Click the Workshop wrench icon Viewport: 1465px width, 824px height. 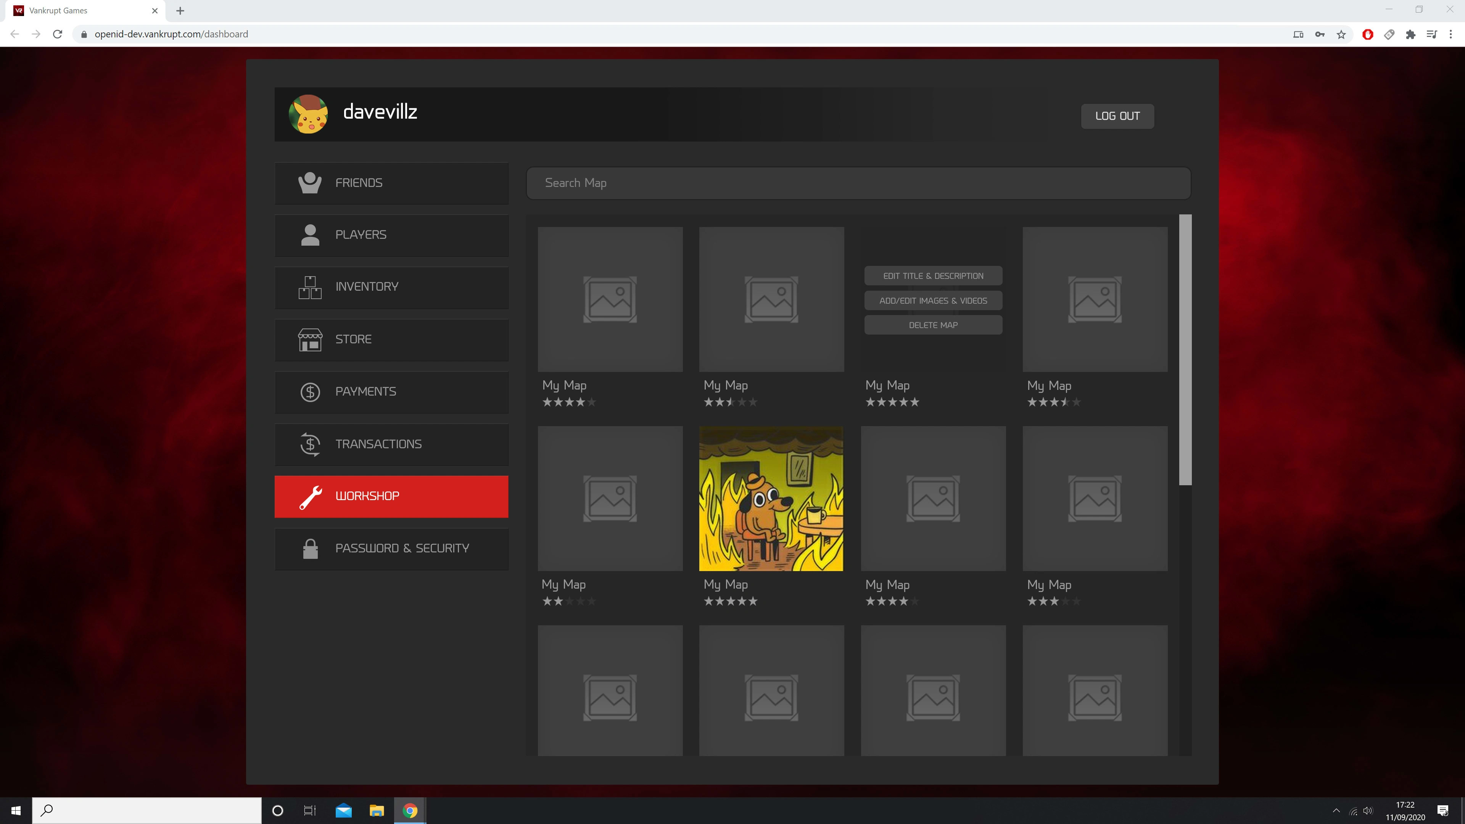click(311, 497)
